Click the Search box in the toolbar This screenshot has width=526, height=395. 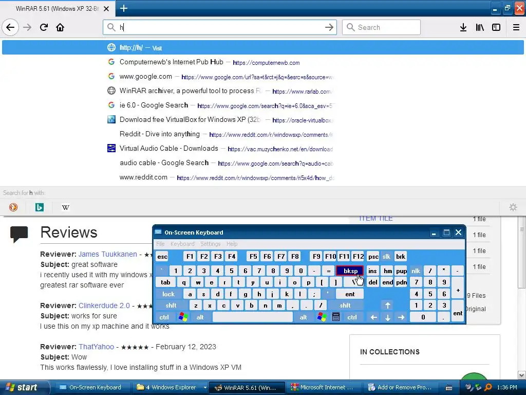[x=382, y=27]
